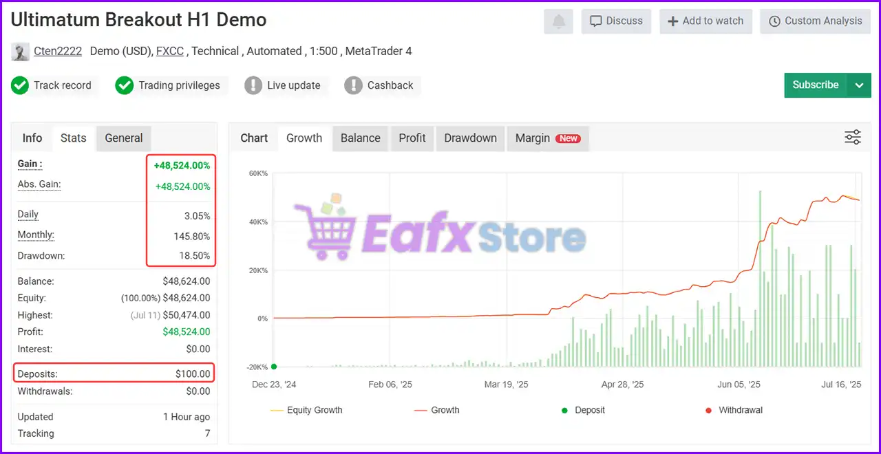The image size is (881, 454).
Task: Expand the Subscribe dropdown arrow
Action: pos(859,85)
